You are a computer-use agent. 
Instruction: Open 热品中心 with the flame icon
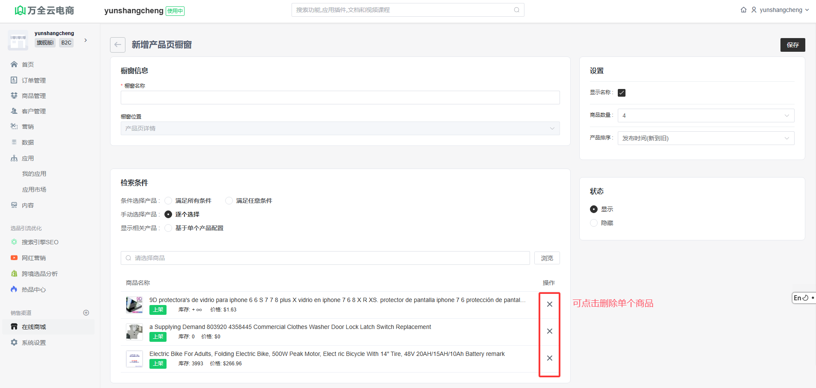click(x=34, y=290)
